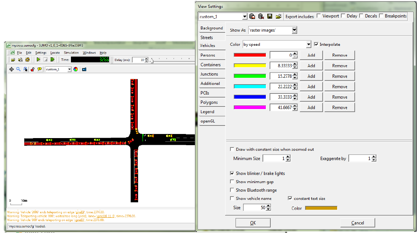Take a snapshot using the camera icon
Viewport: 417px width, 233px height.
(84, 69)
